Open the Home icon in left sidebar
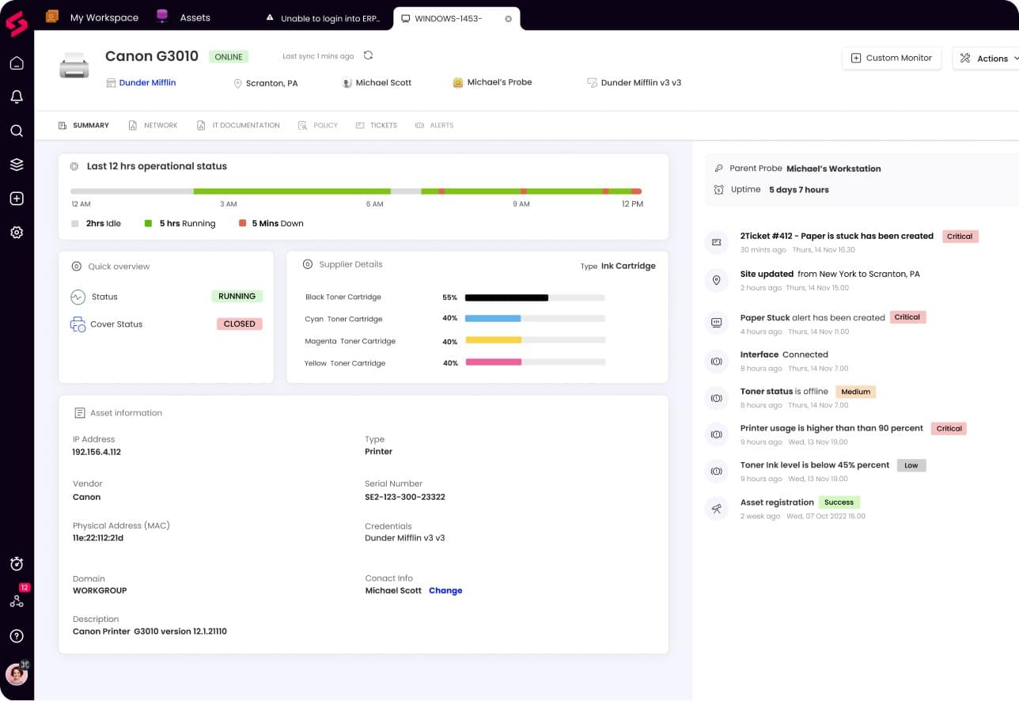Viewport: 1019px width, 701px height. tap(17, 63)
